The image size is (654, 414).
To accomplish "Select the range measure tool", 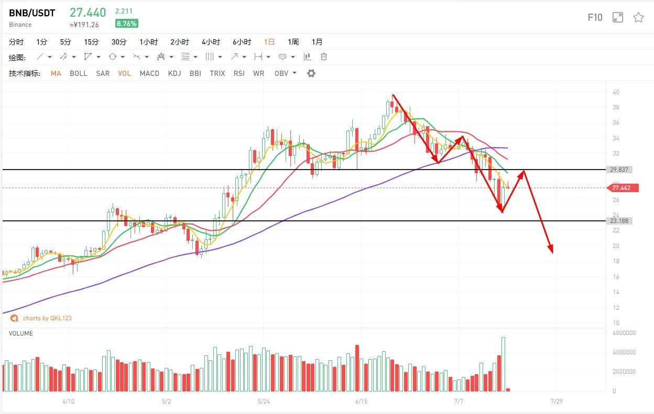I will point(258,57).
